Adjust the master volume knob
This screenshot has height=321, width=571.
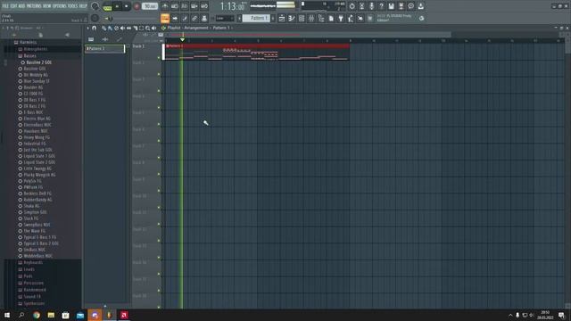pyautogui.click(x=95, y=6)
